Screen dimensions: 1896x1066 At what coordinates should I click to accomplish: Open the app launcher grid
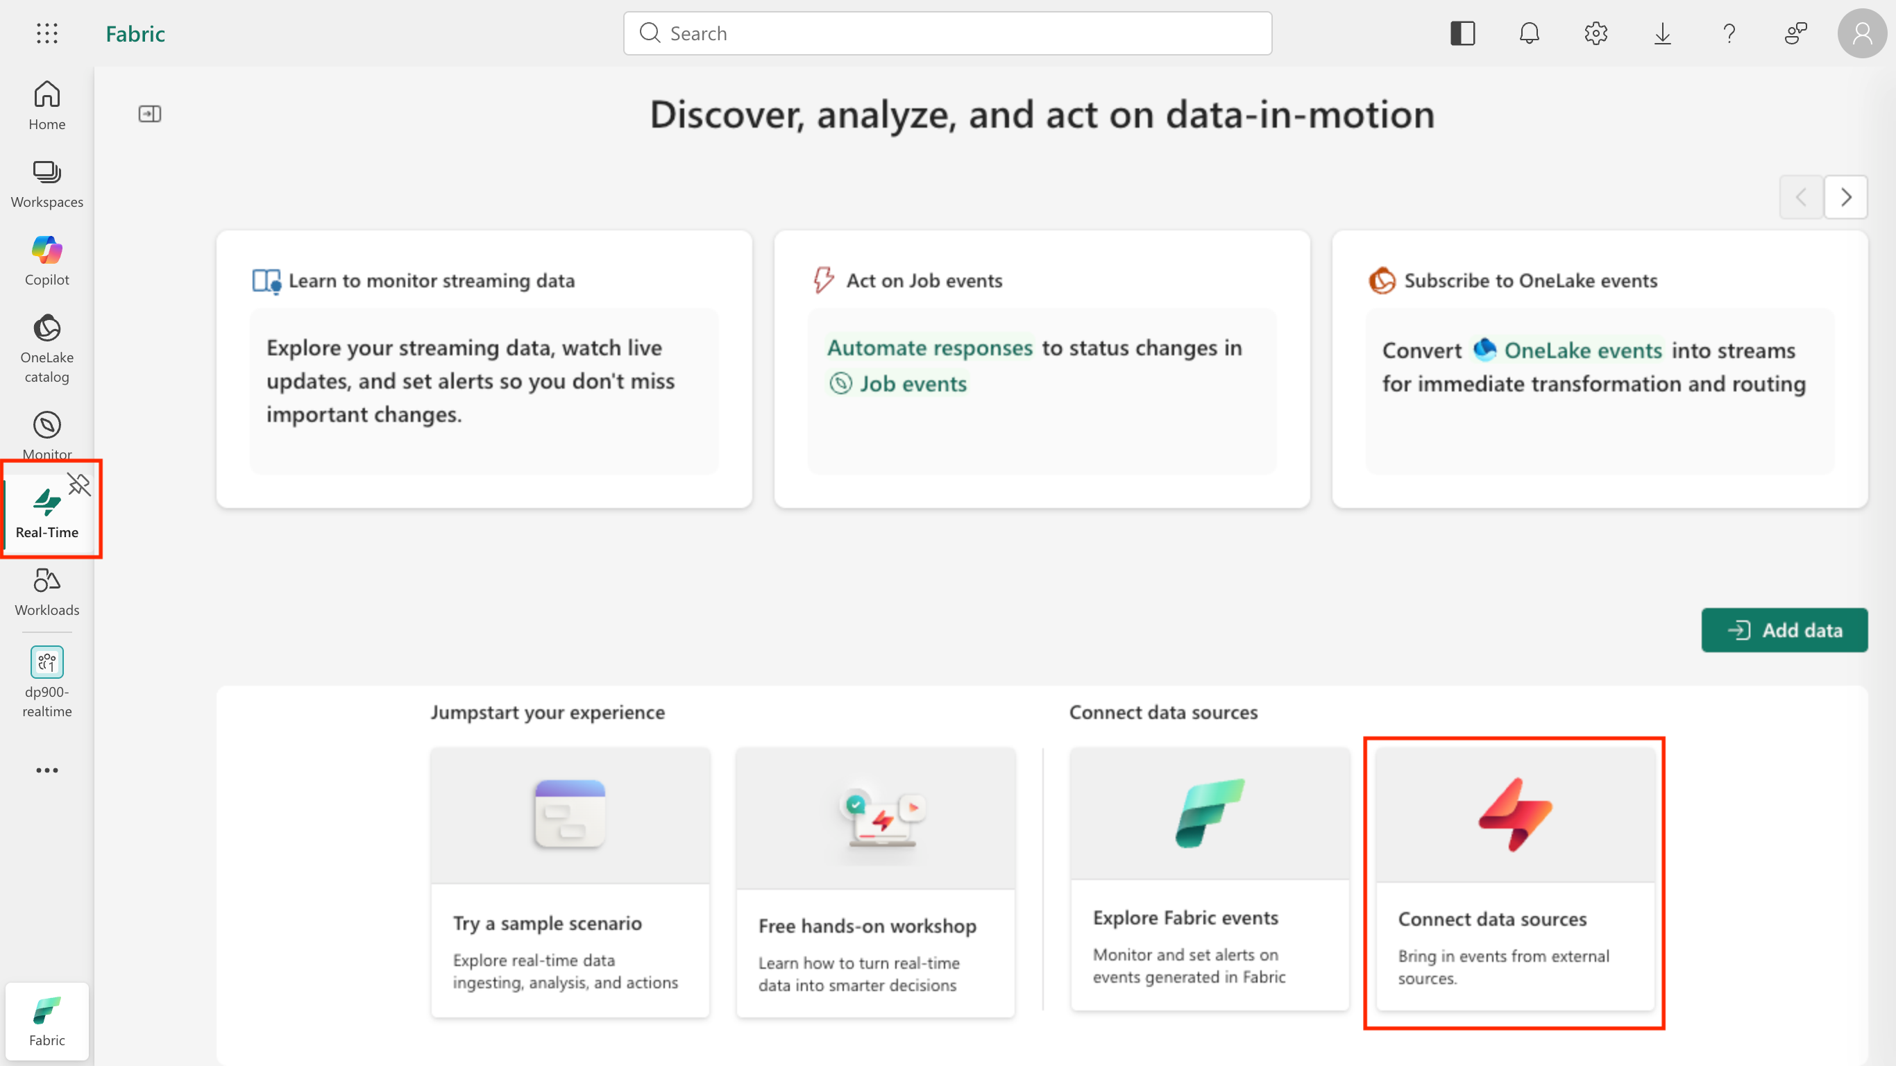point(47,33)
